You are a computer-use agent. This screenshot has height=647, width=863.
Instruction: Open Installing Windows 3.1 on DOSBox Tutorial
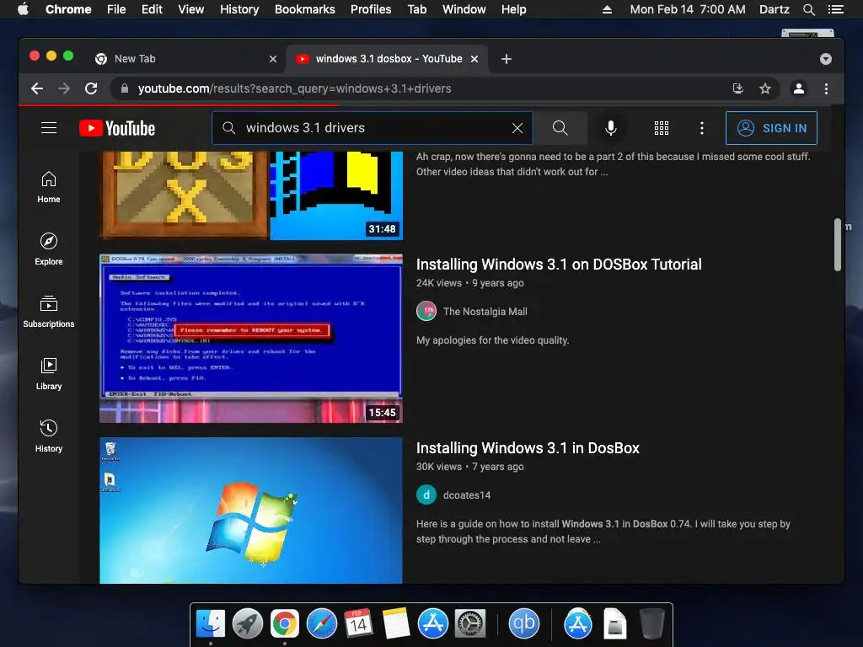click(x=559, y=264)
